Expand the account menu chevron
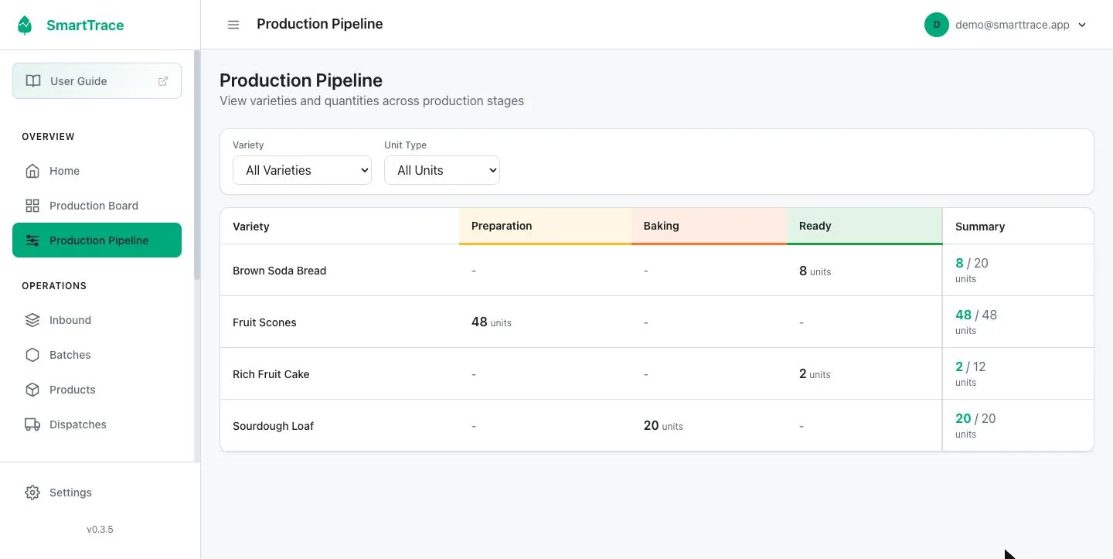Screen dimensions: 1113x559 (1082, 25)
